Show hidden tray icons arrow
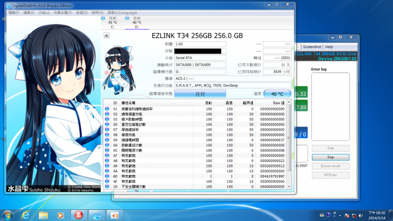 pyautogui.click(x=340, y=215)
